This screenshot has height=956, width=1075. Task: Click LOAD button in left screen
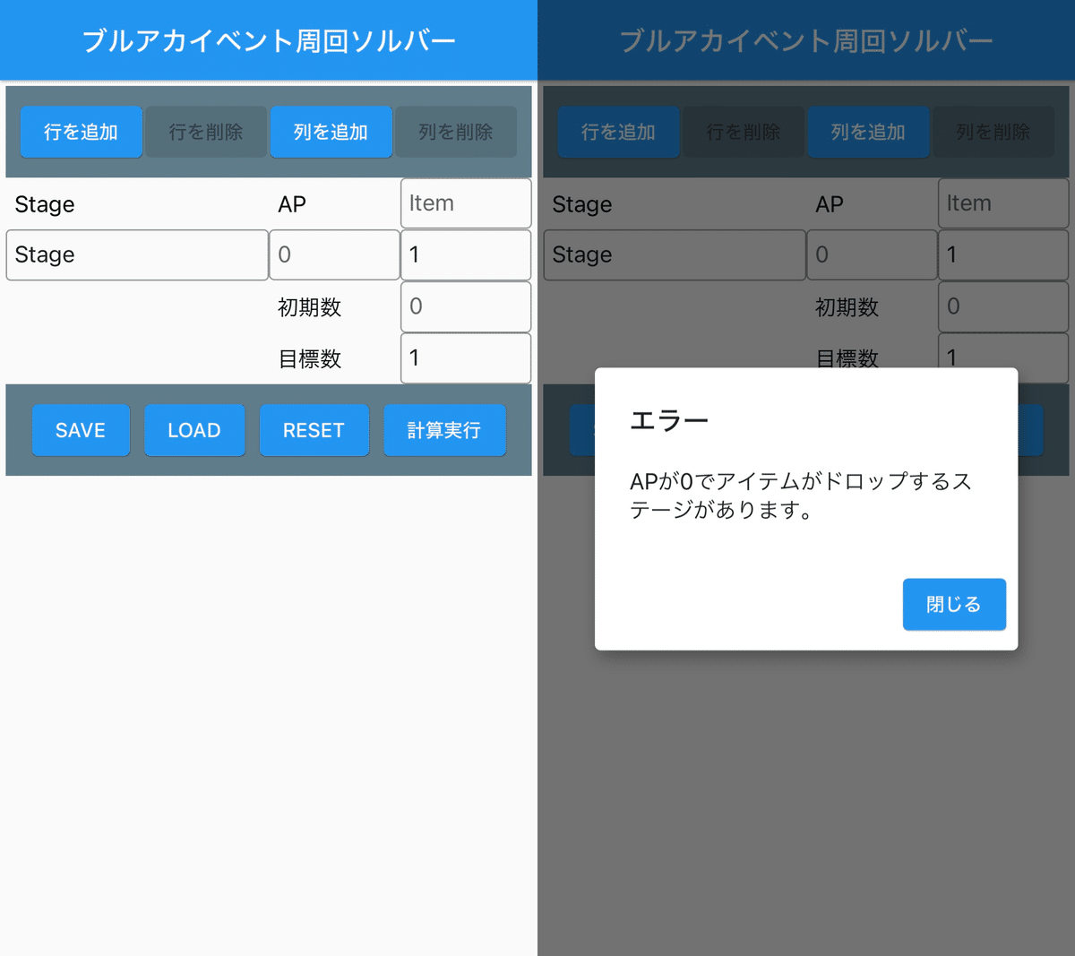[x=194, y=430]
